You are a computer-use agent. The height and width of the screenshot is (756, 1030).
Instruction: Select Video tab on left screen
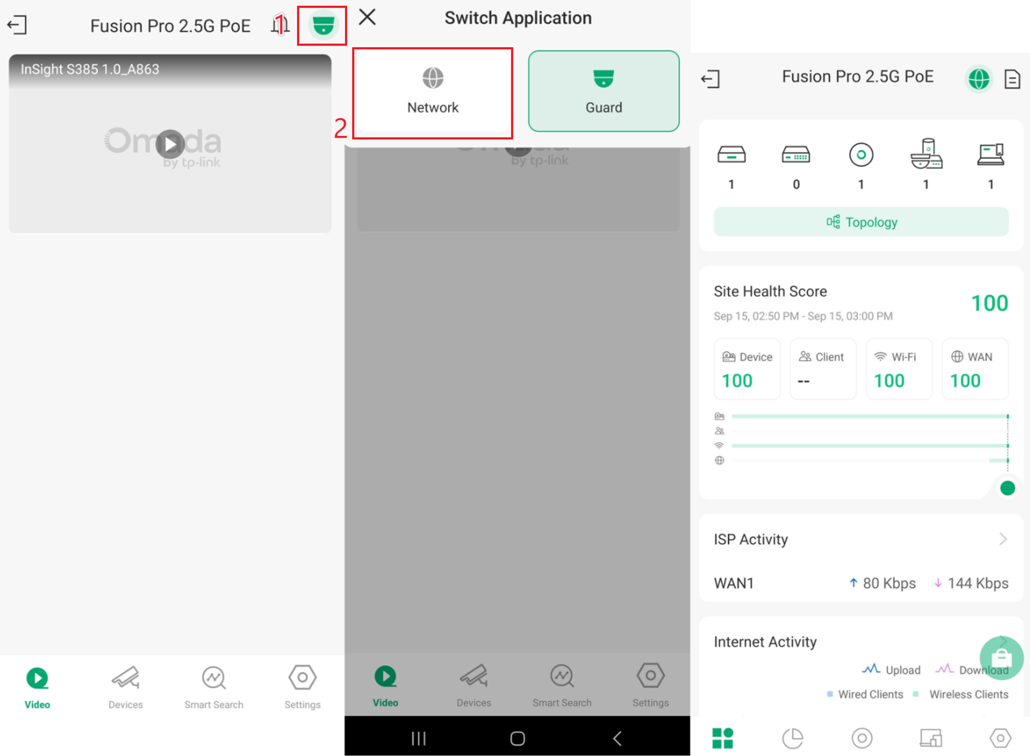pos(37,688)
